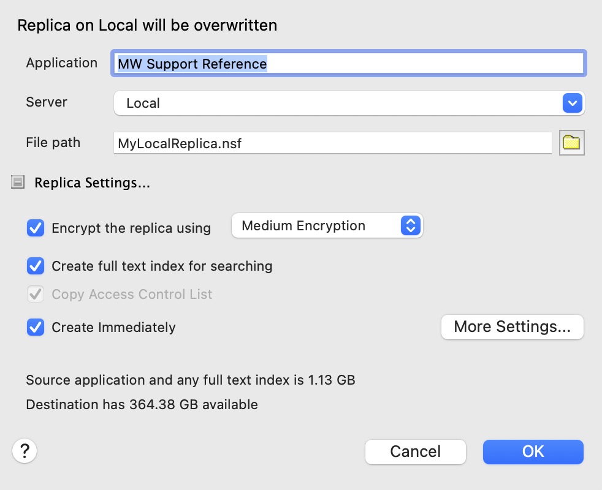
Task: Cancel the replica overwrite dialog
Action: point(415,451)
